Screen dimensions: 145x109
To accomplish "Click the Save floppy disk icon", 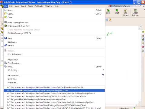I will click(x=5, y=38).
